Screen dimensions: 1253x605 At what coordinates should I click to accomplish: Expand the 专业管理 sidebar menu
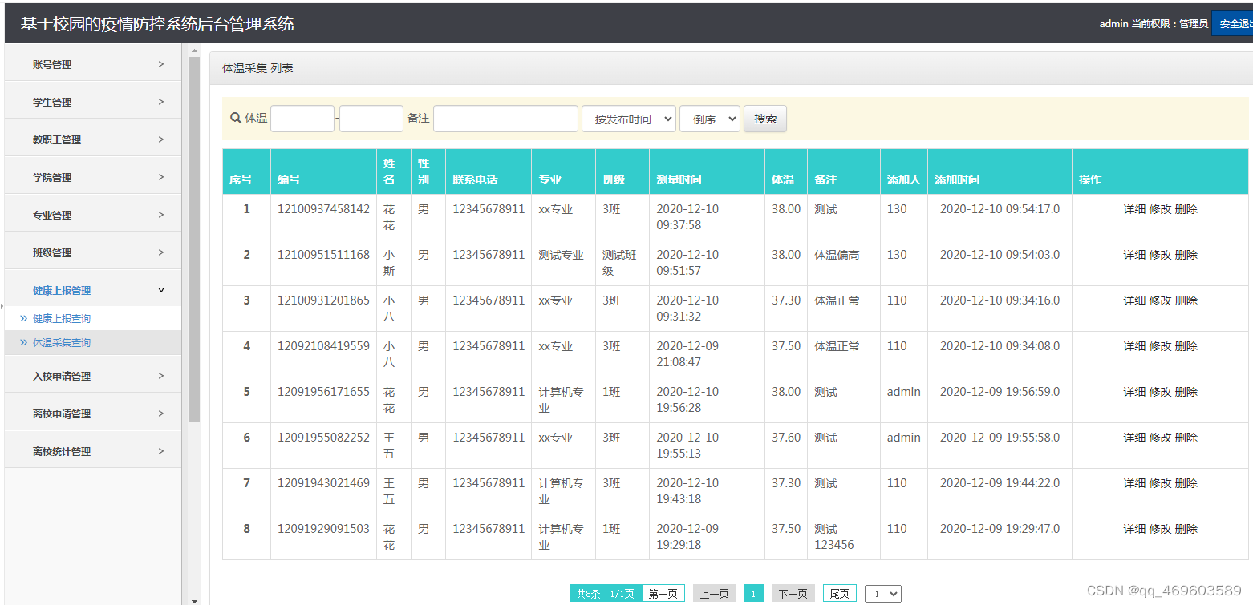coord(93,215)
